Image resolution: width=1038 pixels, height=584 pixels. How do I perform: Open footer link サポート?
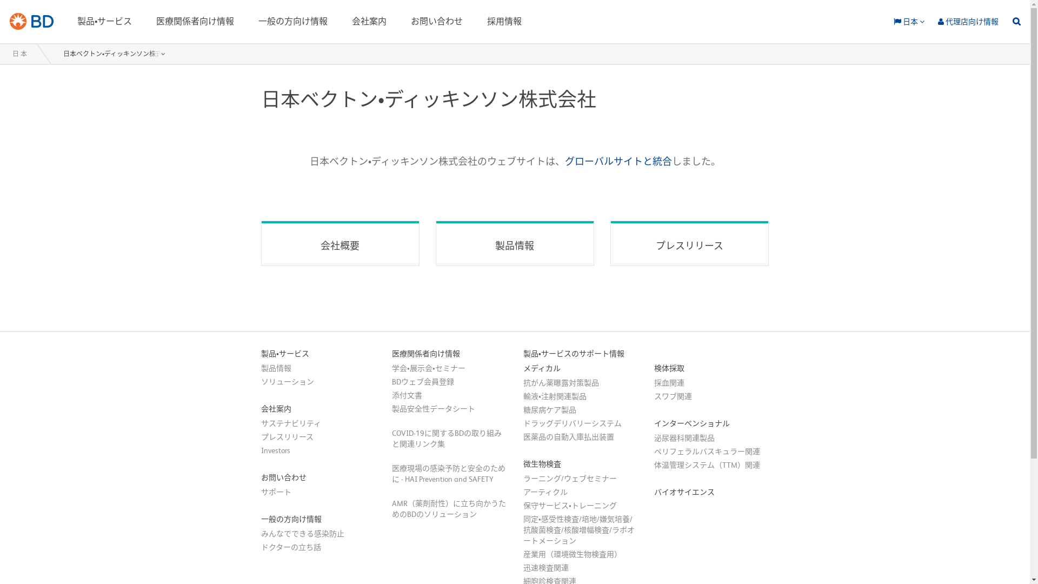coord(276,492)
